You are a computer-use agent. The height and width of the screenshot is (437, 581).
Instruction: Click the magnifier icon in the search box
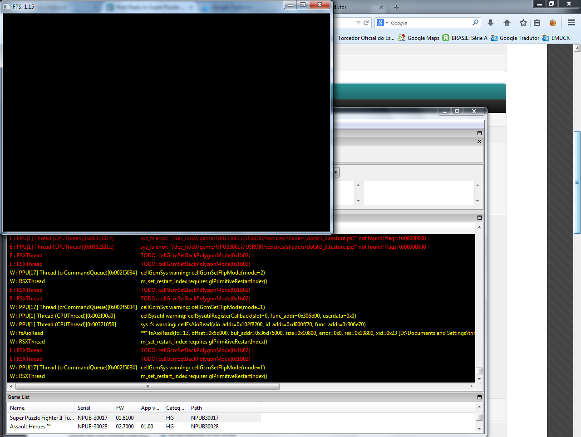point(475,23)
